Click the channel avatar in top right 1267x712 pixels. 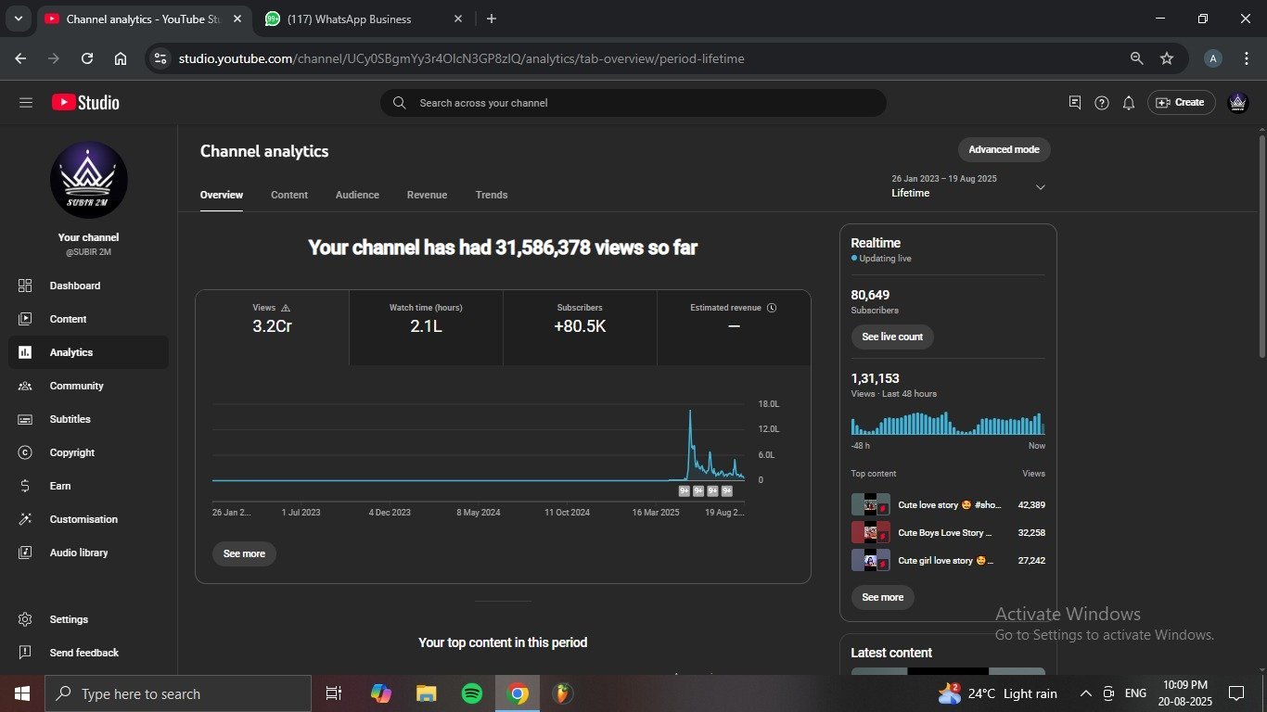point(1237,103)
